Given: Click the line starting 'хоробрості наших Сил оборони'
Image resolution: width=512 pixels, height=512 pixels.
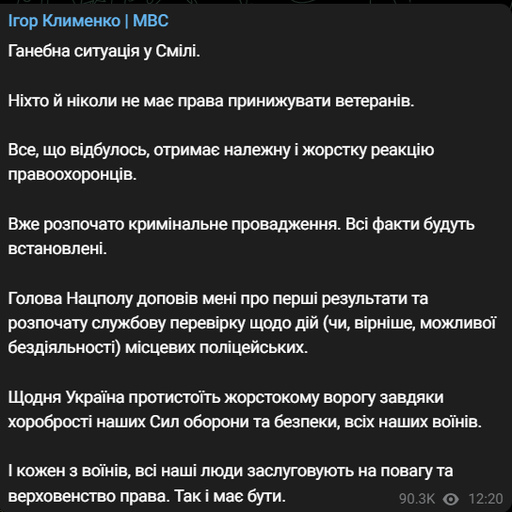Looking at the screenshot, I should 245,423.
